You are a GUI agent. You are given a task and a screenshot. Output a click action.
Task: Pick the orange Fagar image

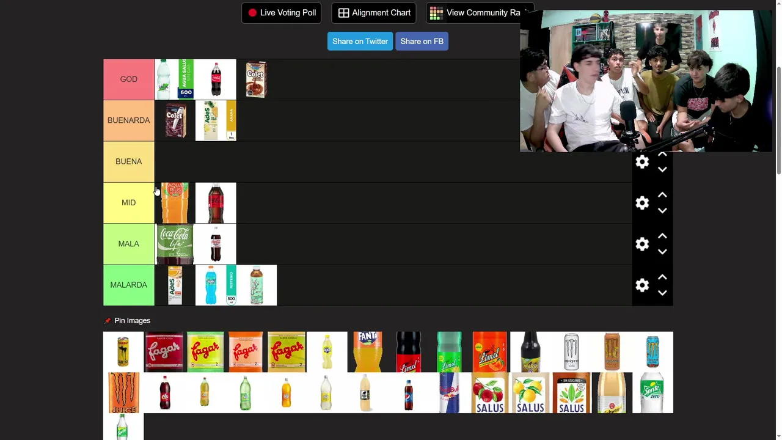[246, 352]
